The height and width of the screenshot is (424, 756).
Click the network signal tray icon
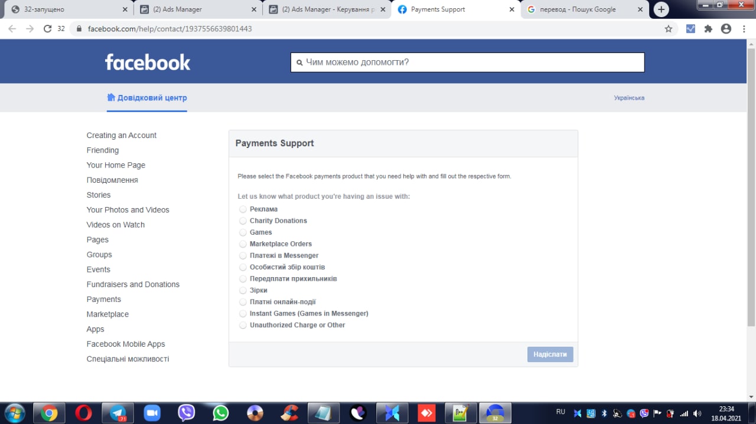(x=684, y=413)
